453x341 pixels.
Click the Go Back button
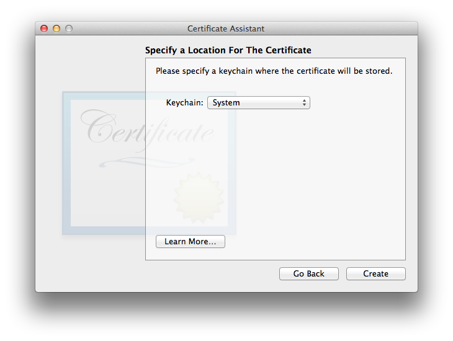pos(309,273)
